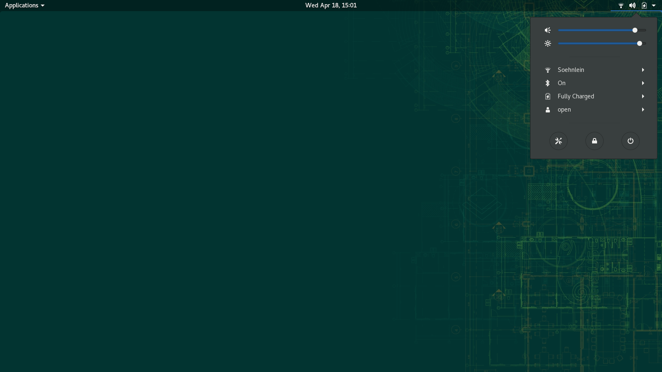Screen dimensions: 662x372
Task: Select the Soehnlein network entry
Action: pos(571,70)
